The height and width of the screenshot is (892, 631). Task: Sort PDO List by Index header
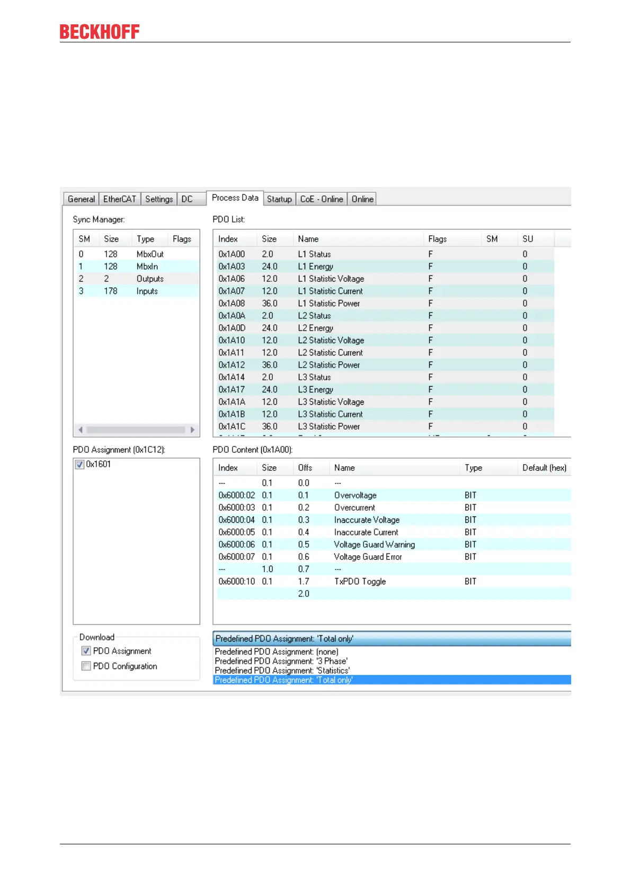click(x=235, y=239)
